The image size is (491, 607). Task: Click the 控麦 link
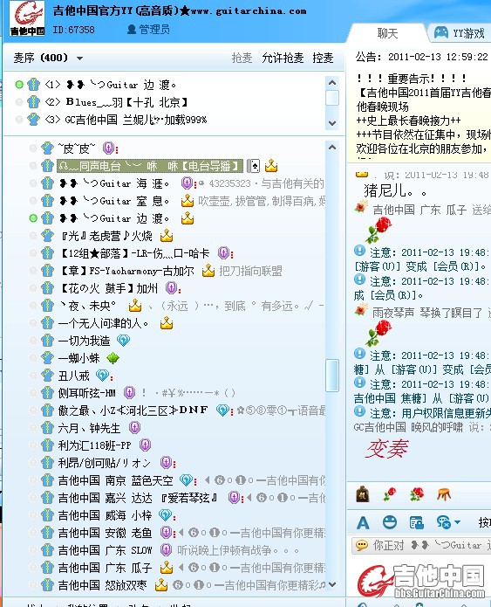tap(324, 58)
